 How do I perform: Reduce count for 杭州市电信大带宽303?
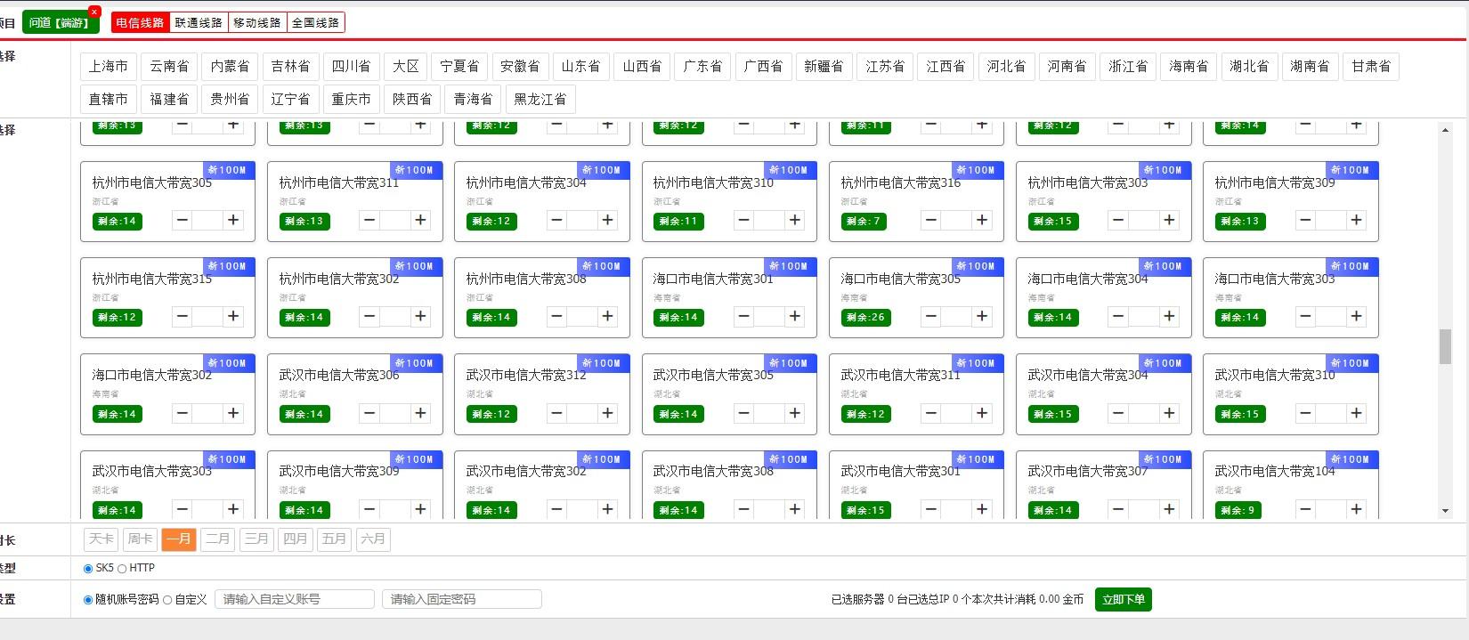(x=1118, y=220)
